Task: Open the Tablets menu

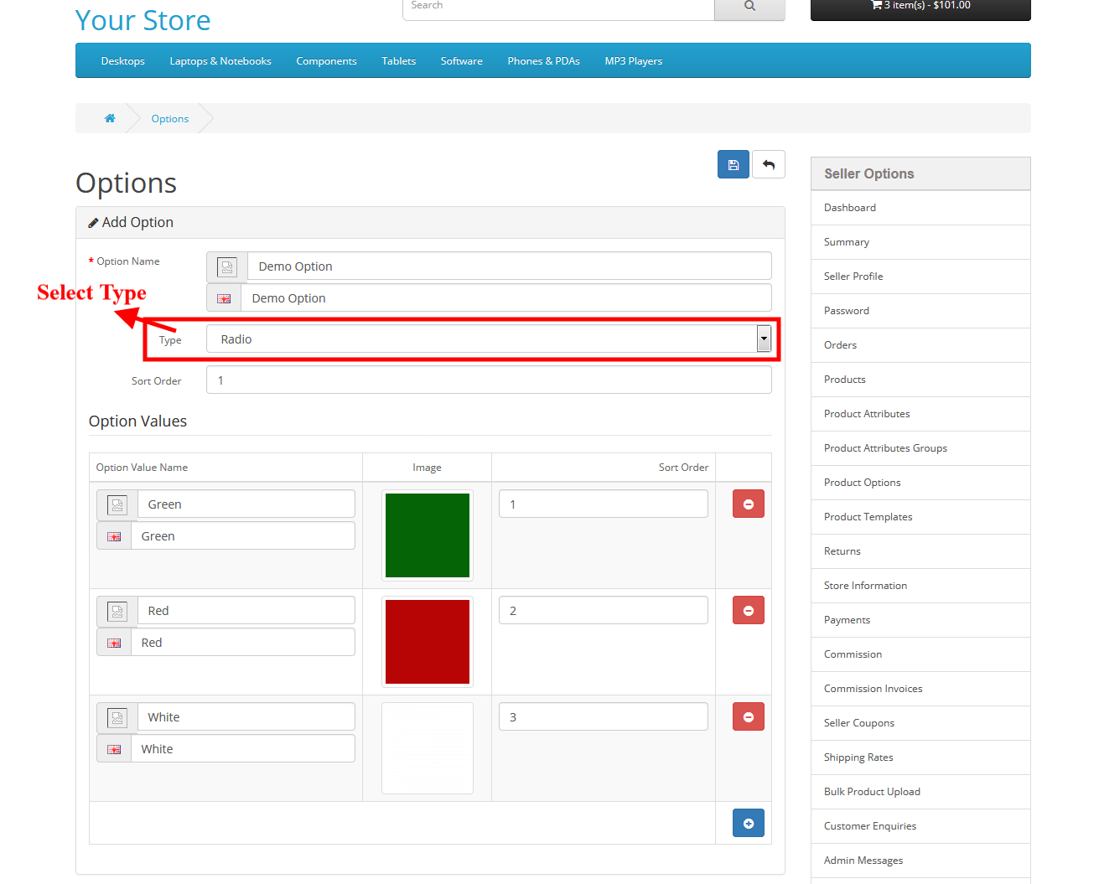Action: pos(399,61)
